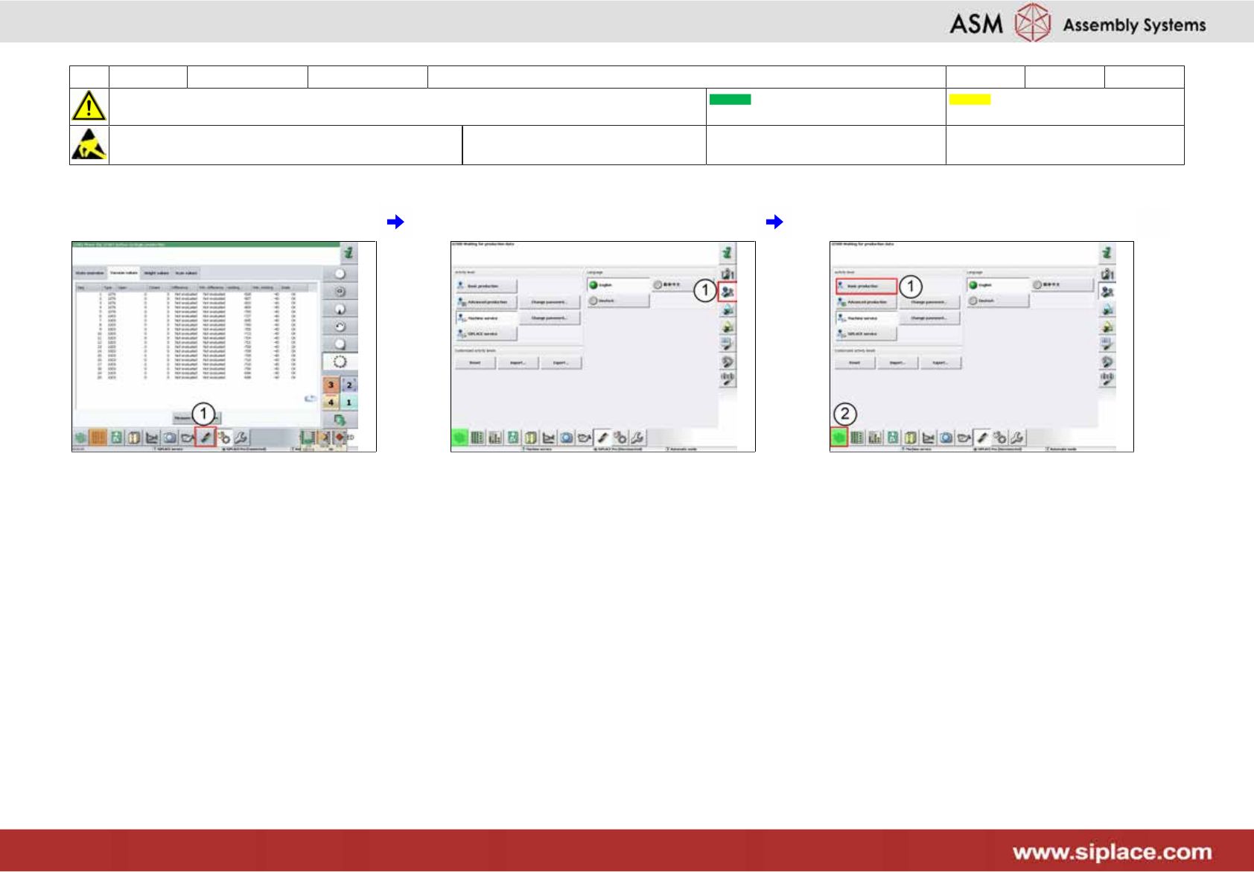Image resolution: width=1254 pixels, height=872 pixels.
Task: Click the pen icon in the left screenshot's toolbar
Action: click(206, 437)
